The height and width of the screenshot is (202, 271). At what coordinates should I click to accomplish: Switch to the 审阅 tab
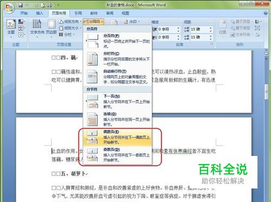coord(109,13)
